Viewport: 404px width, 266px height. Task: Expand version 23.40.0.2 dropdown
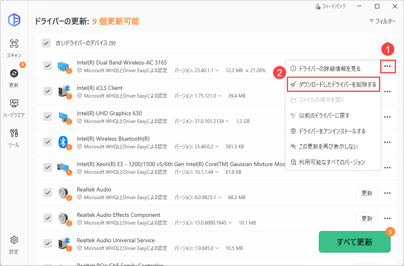coord(217,146)
